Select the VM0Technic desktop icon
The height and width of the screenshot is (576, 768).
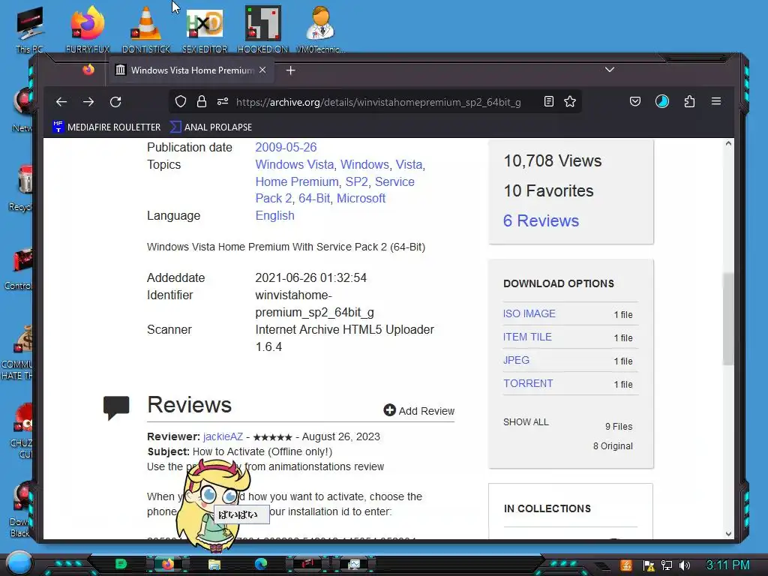[321, 29]
